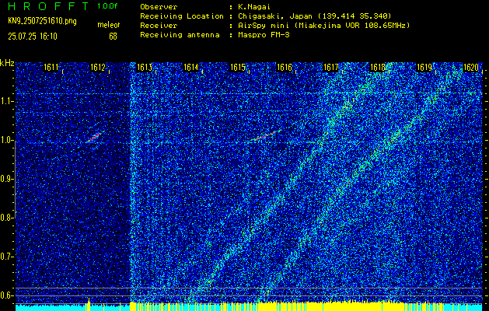Click the 1613 time marker

point(145,67)
